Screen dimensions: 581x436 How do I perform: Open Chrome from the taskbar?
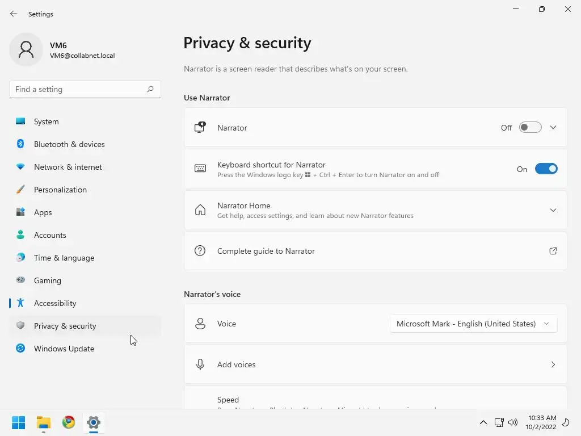click(69, 422)
